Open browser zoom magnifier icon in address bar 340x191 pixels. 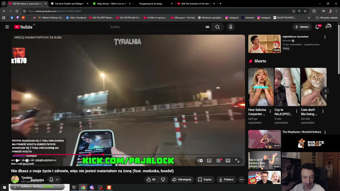299,11
